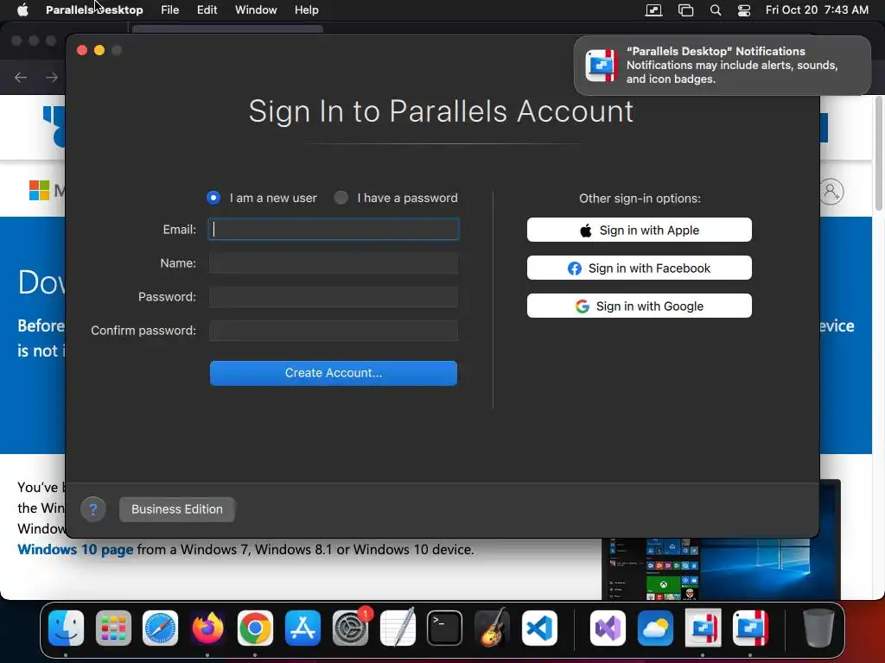Viewport: 885px width, 663px height.
Task: Open the Window menu
Action: (256, 10)
